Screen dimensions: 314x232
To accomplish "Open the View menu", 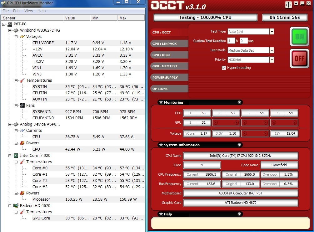I will (x=29, y=11).
